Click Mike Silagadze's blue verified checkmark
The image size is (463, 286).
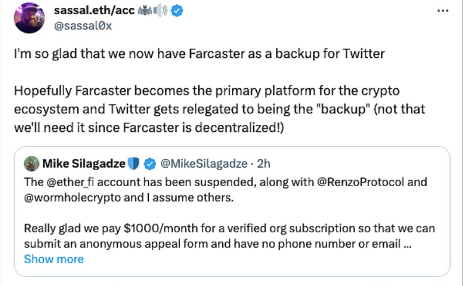(x=149, y=164)
